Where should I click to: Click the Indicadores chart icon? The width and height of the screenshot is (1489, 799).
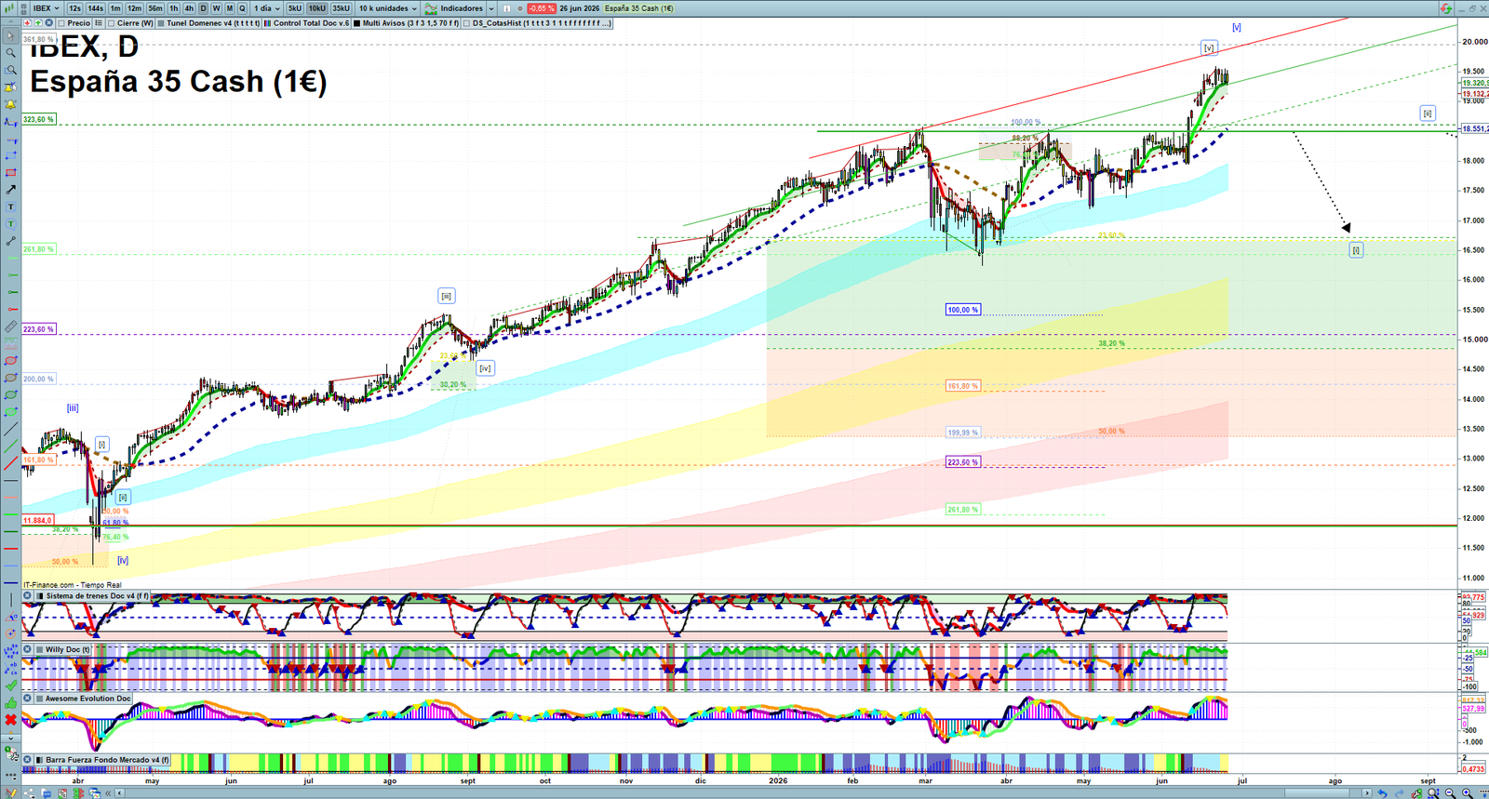(x=431, y=8)
